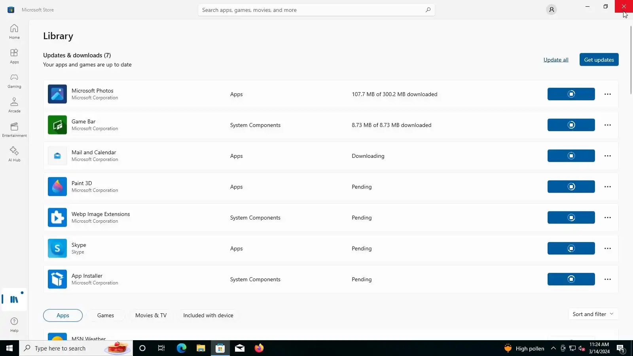The width and height of the screenshot is (633, 356).
Task: Launch Firefox from the taskbar
Action: click(x=259, y=348)
